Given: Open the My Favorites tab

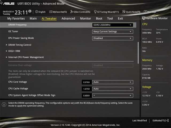Looking at the screenshot, I should coord(16,18).
